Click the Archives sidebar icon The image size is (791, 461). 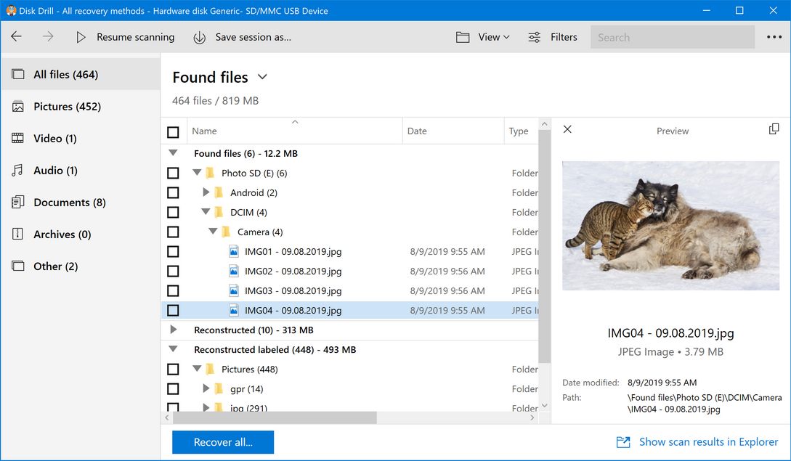pos(17,234)
